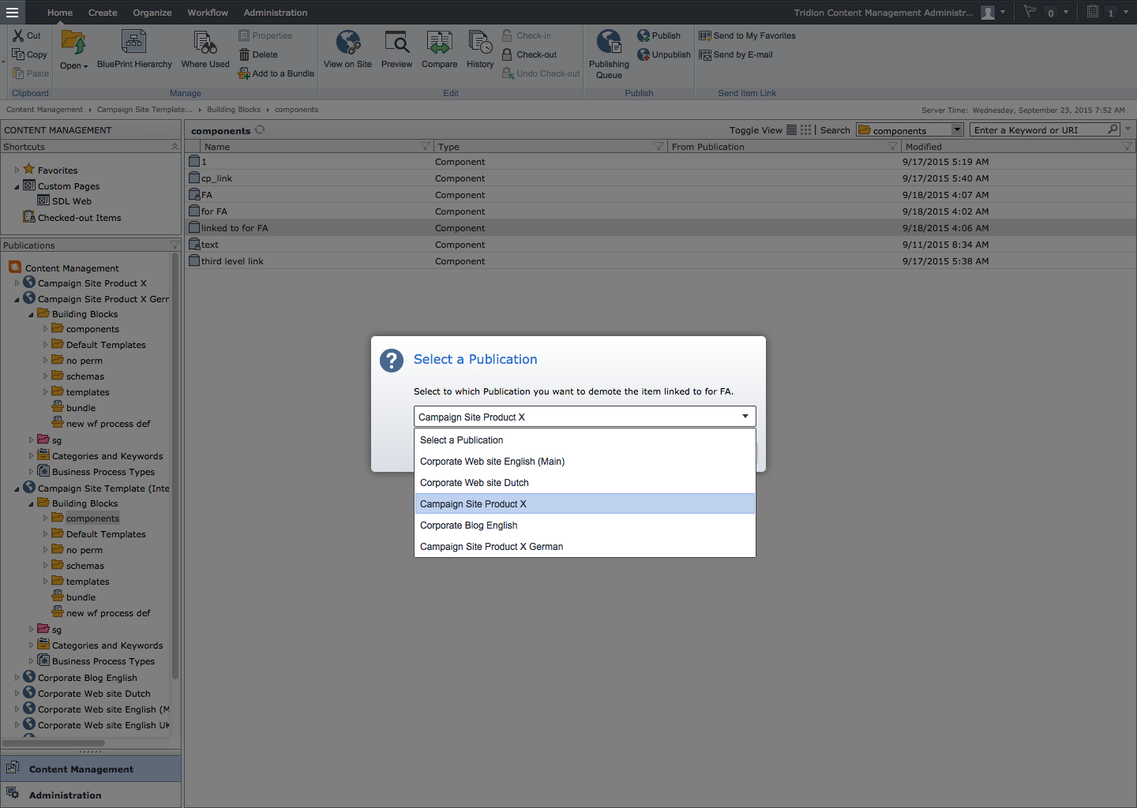This screenshot has height=808, width=1137.
Task: Collapse the Shortcuts panel
Action: click(x=174, y=147)
